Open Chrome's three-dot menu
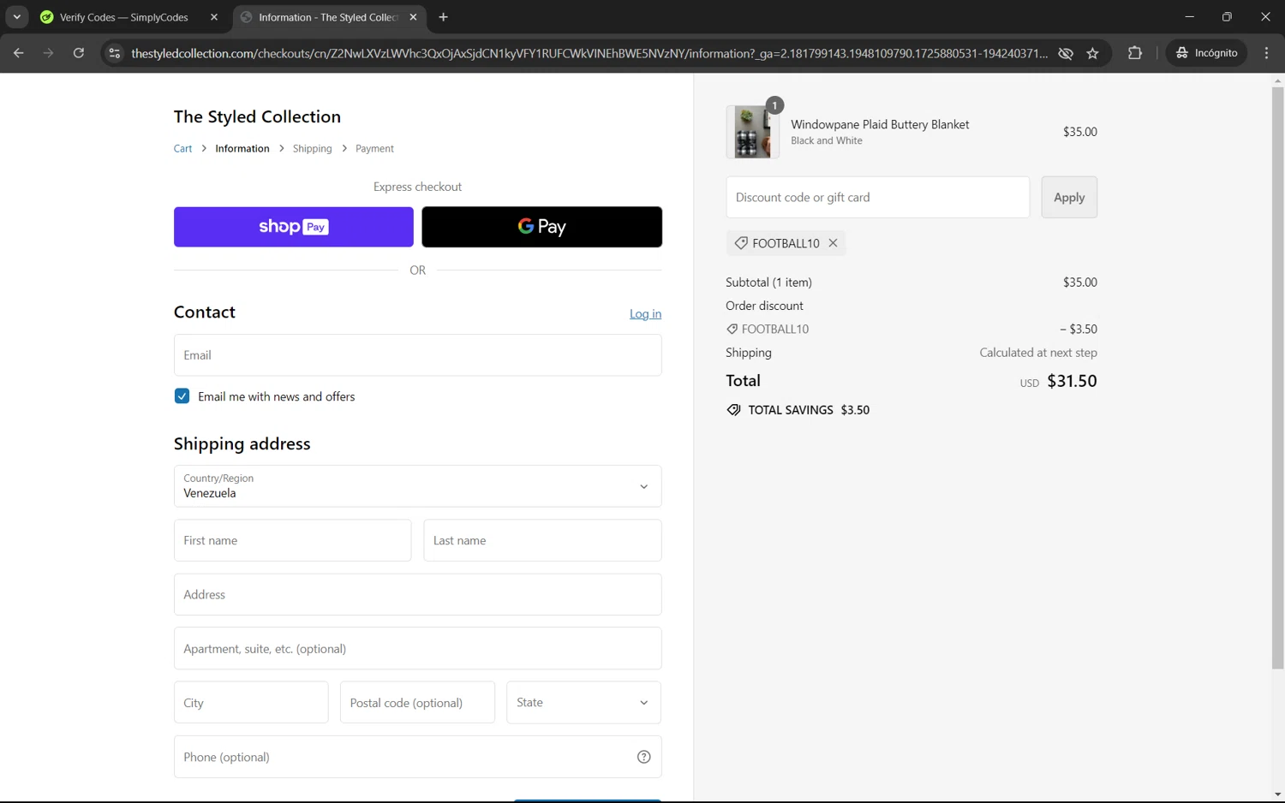The image size is (1285, 803). [x=1266, y=53]
